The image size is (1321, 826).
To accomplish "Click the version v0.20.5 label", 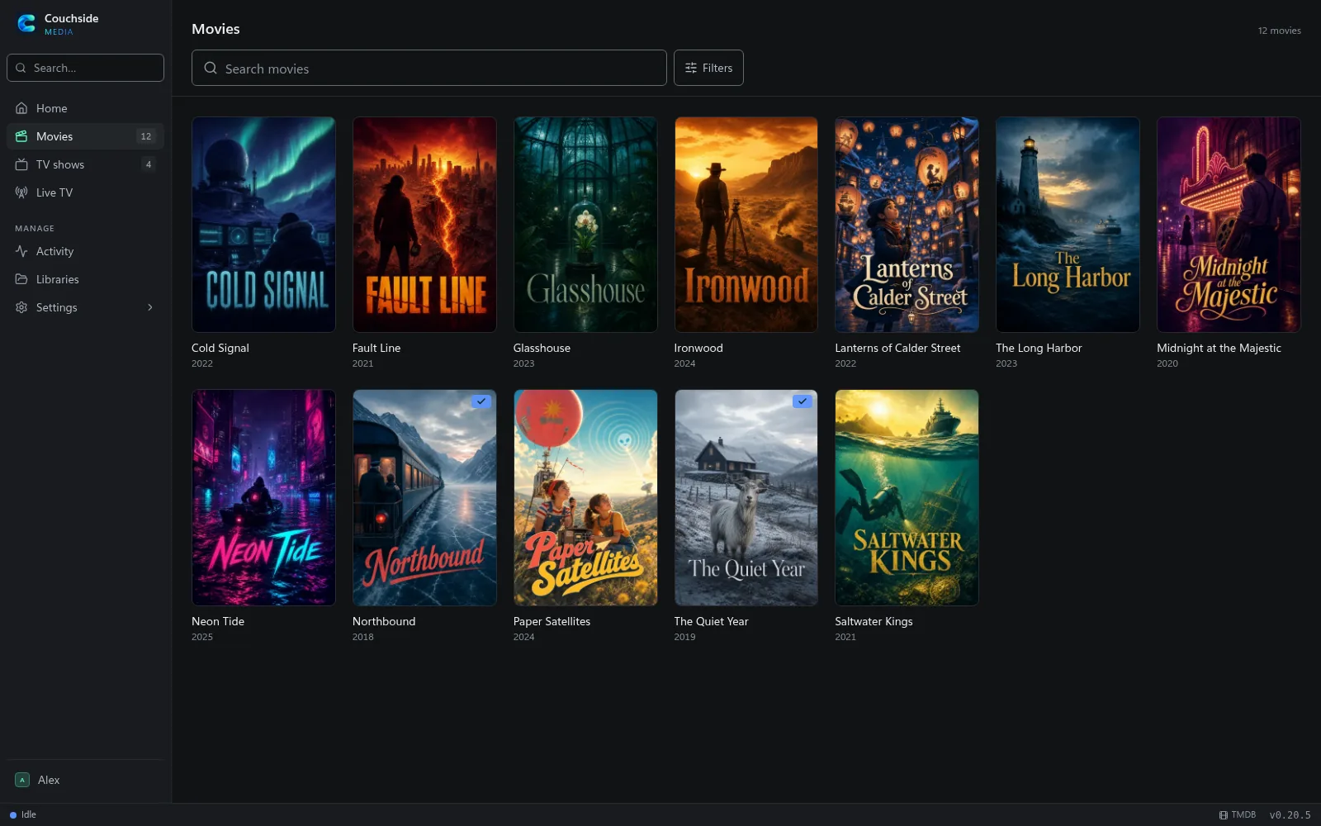I will coord(1290,815).
